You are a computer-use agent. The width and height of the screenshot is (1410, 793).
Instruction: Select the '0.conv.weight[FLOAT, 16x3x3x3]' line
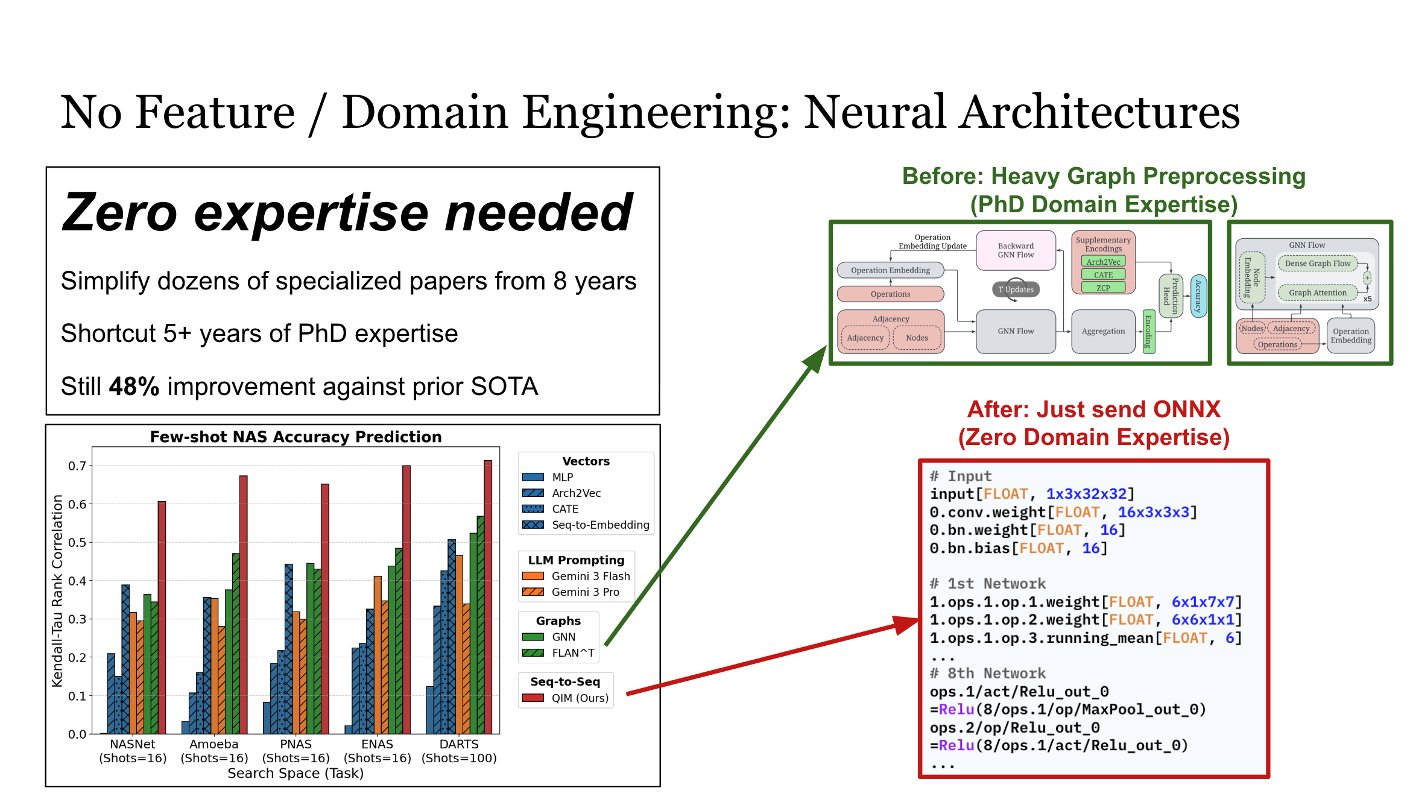click(x=1063, y=512)
